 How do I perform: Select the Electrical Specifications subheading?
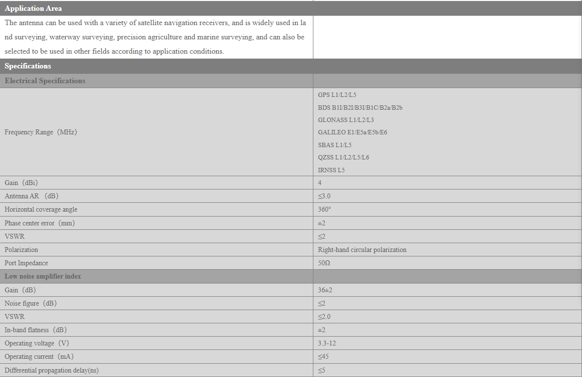(45, 81)
